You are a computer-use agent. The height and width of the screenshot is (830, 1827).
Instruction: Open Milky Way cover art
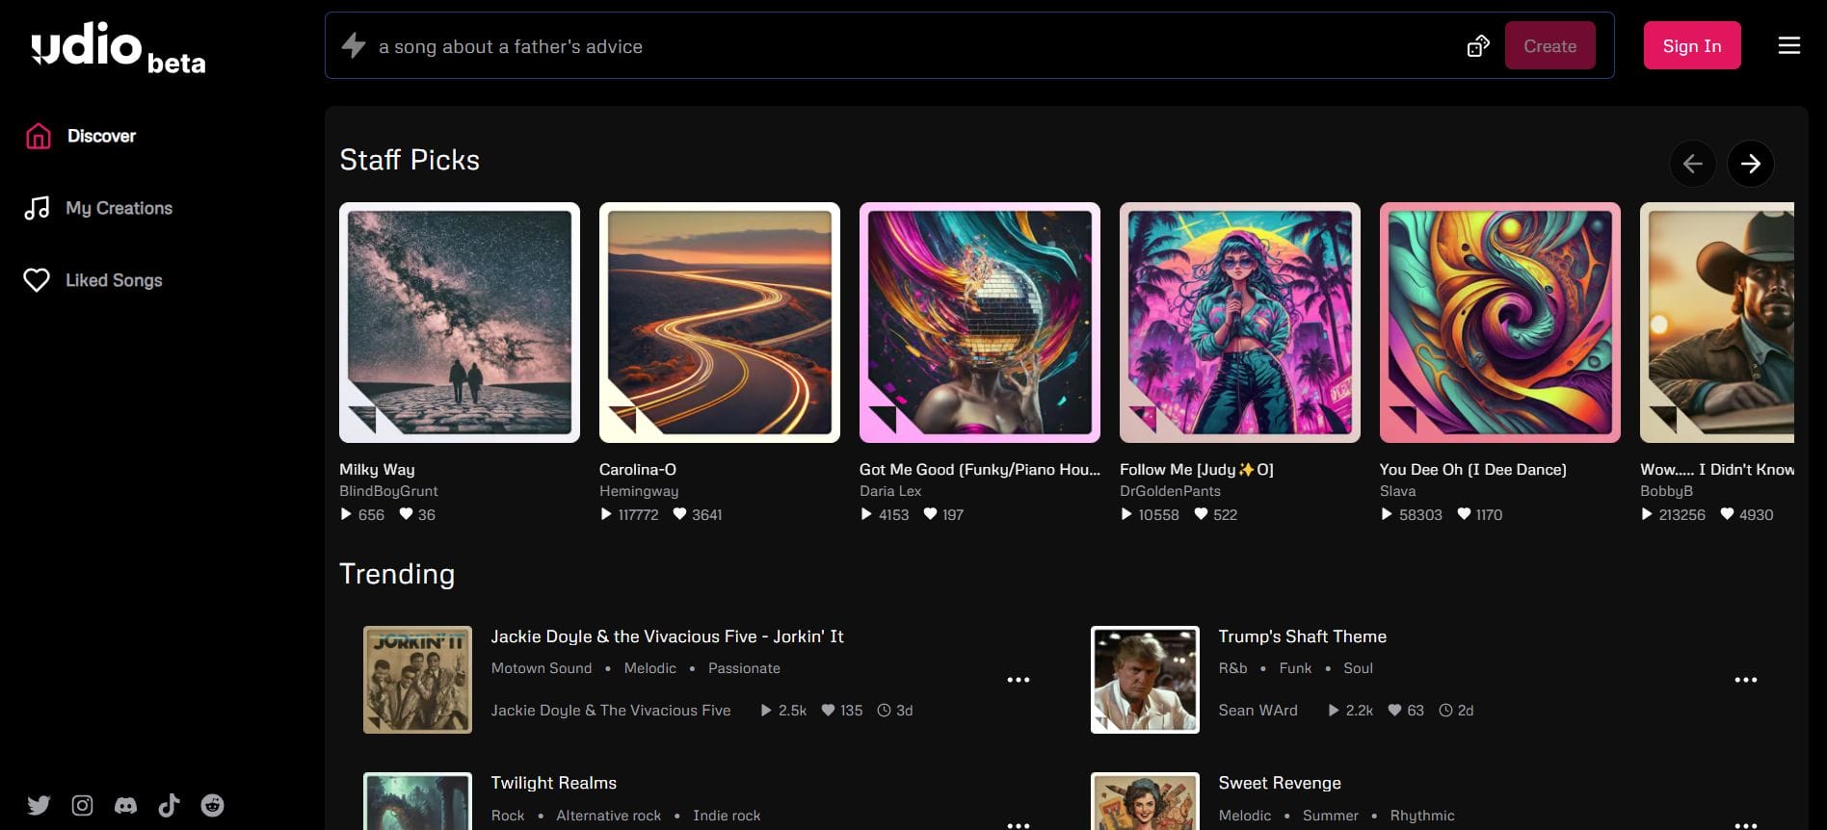click(x=460, y=323)
